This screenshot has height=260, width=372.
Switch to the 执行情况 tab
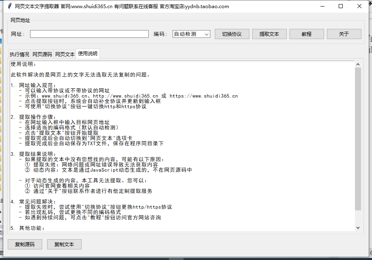coord(19,54)
